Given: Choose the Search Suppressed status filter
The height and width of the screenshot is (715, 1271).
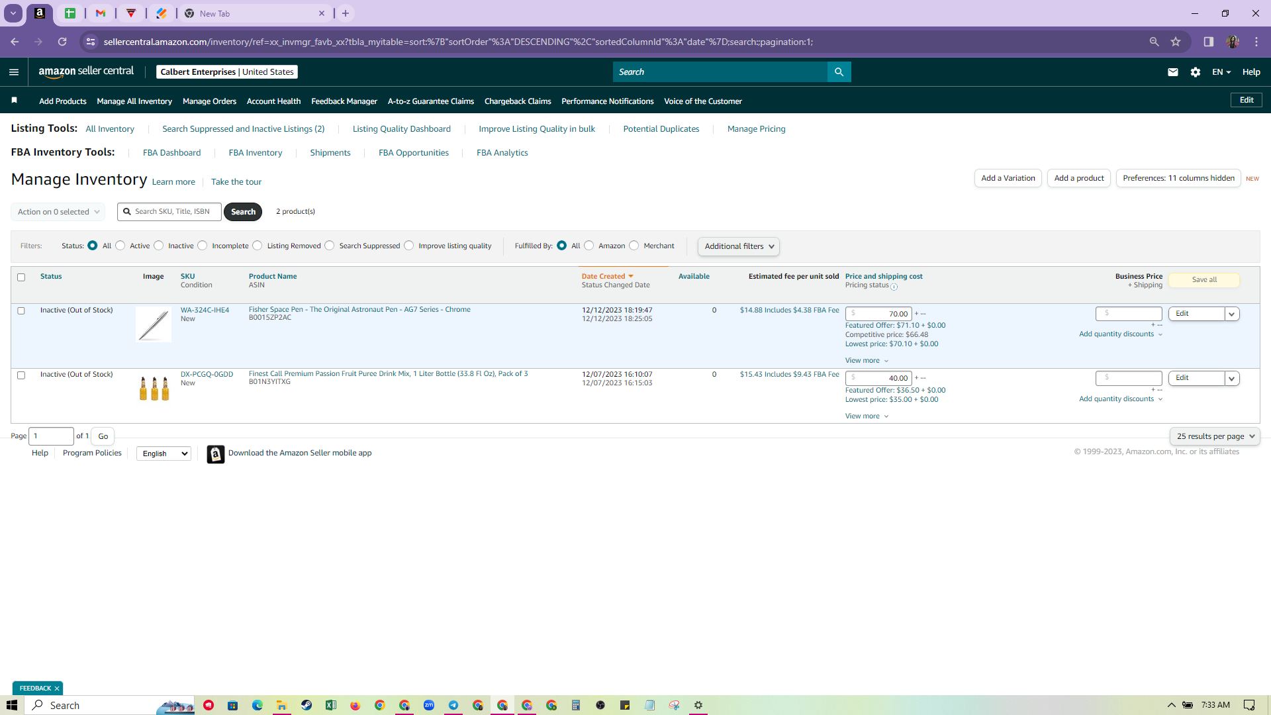Looking at the screenshot, I should 330,246.
